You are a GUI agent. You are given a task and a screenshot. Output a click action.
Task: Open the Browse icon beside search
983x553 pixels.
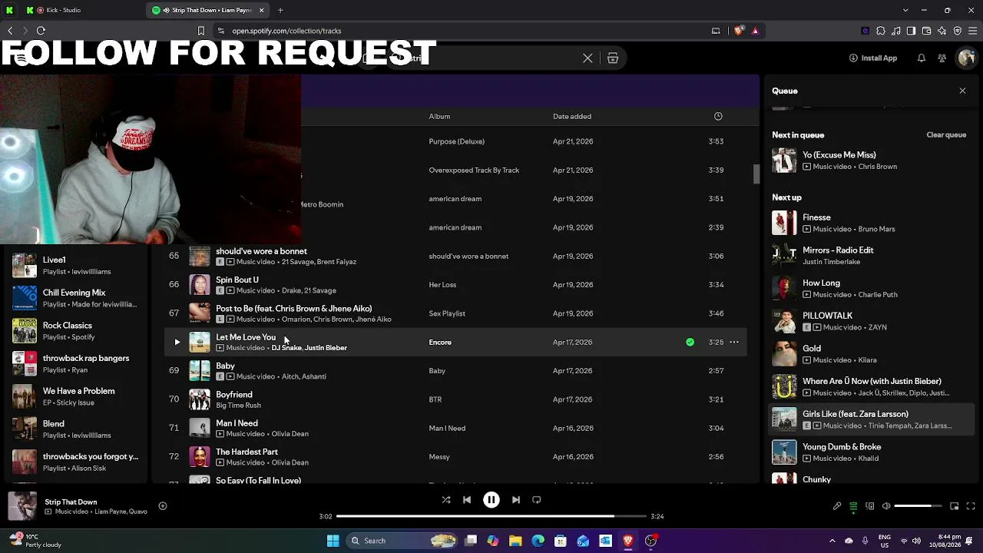[x=613, y=58]
